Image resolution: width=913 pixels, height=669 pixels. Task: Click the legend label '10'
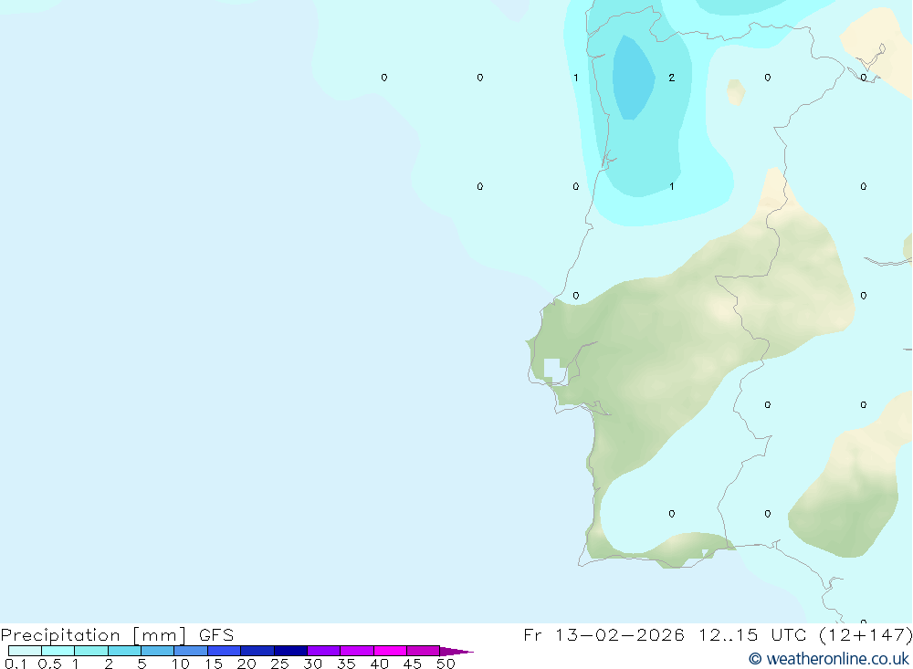point(181,664)
